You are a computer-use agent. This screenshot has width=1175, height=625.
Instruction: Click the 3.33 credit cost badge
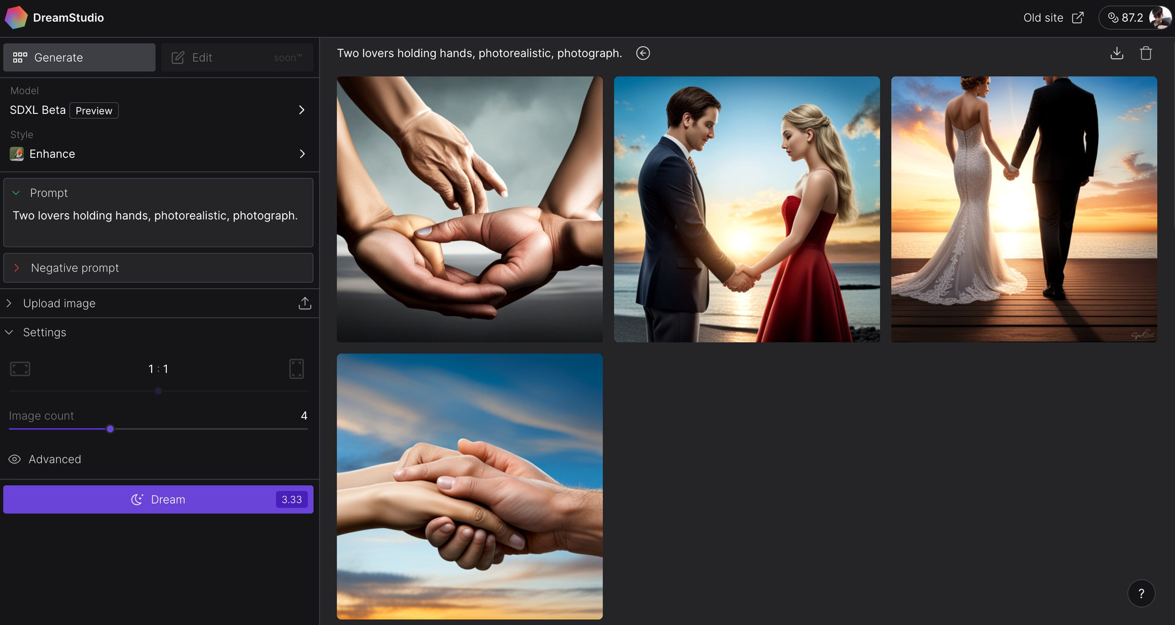click(x=291, y=499)
